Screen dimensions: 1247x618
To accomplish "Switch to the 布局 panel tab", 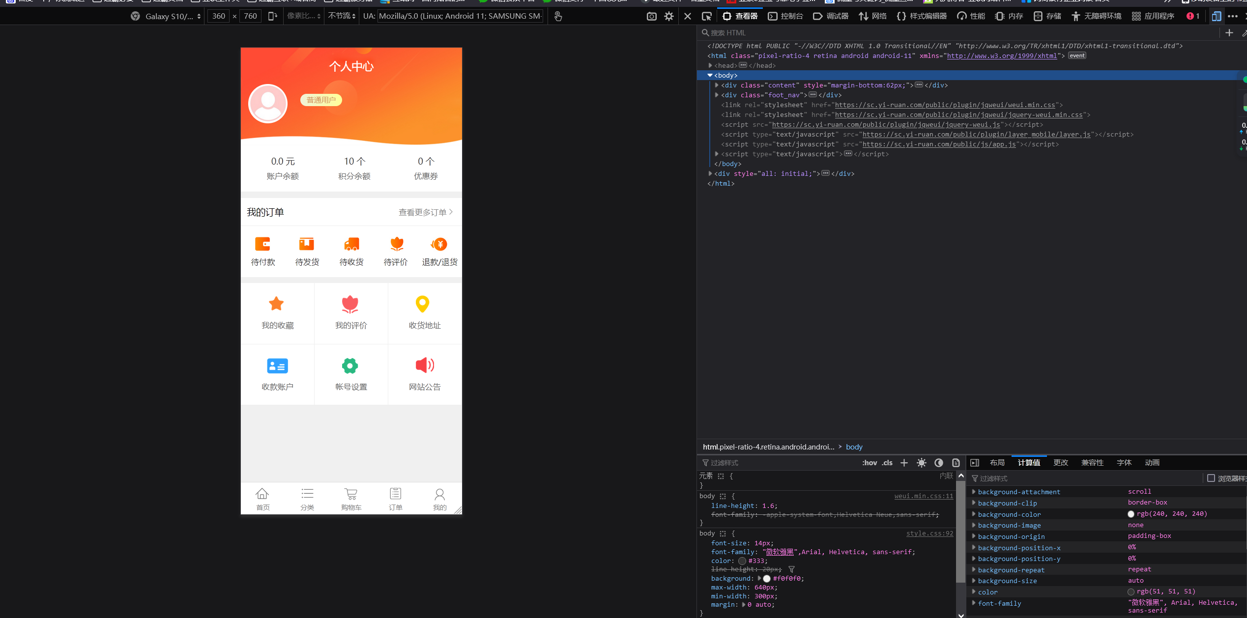I will (997, 463).
